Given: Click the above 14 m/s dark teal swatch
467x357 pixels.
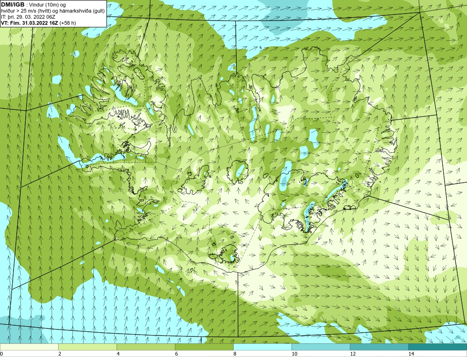Looking at the screenshot, I should (438, 347).
